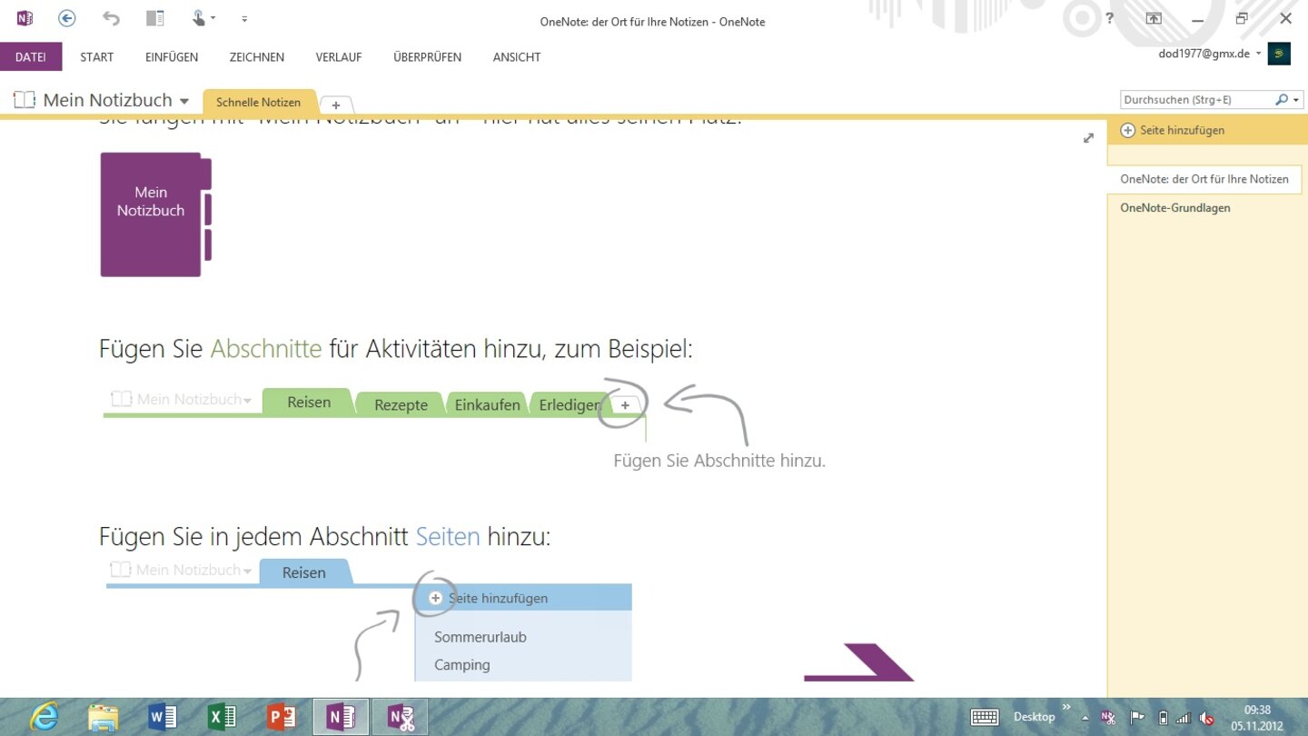The image size is (1308, 736).
Task: Click into the Durchsuchen search field
Action: [1196, 100]
